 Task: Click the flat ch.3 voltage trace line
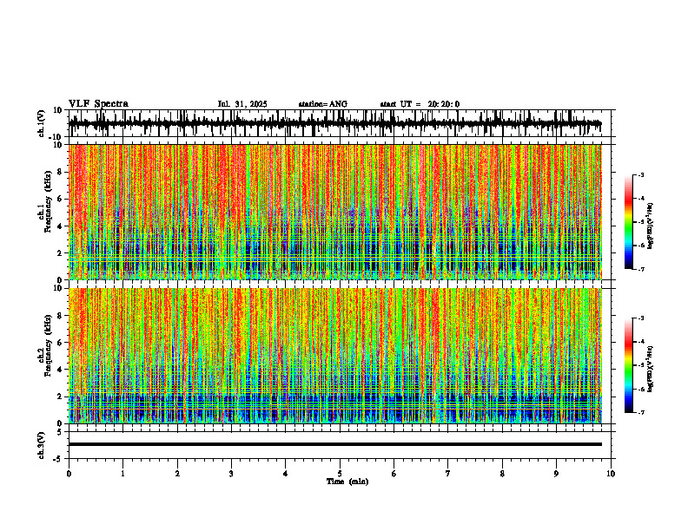[x=334, y=444]
